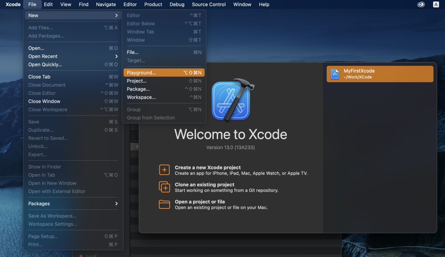Click 'Start working on something from a Git repository.' text
Screen dimensions: 445x257
227,190
